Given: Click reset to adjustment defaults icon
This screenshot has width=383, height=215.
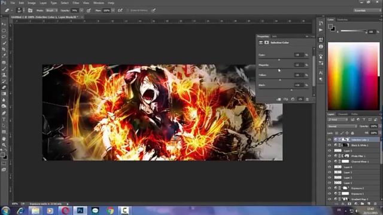Looking at the screenshot, I should click(x=293, y=99).
